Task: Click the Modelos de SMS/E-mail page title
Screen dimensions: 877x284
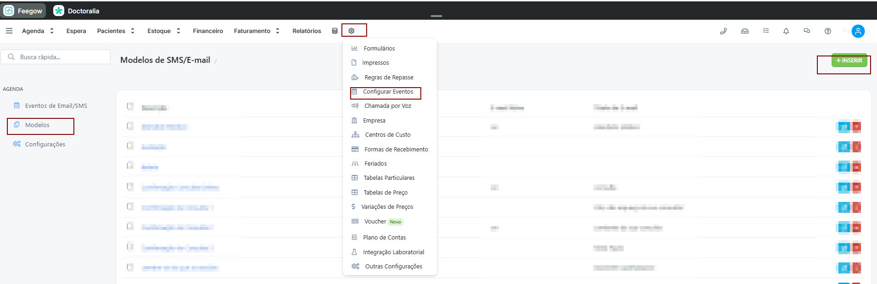Action: click(165, 60)
